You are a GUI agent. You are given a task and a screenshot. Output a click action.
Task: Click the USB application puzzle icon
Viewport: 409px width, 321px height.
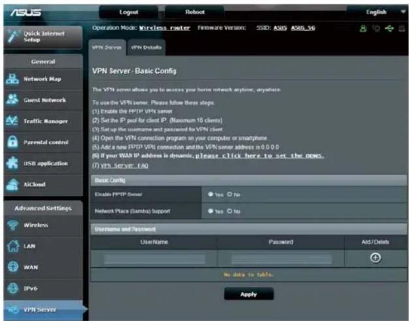(x=12, y=163)
